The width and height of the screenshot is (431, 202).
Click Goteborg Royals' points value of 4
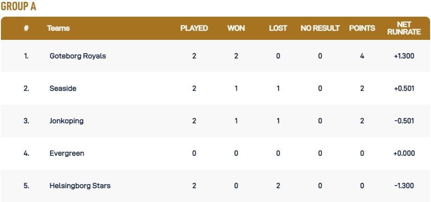[x=362, y=56]
